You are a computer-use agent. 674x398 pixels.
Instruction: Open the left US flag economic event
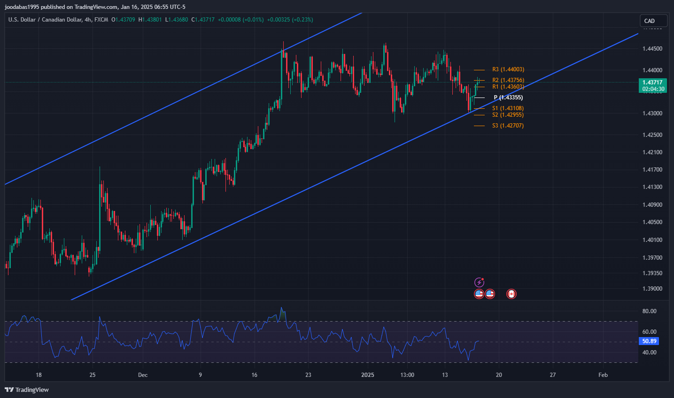[479, 294]
